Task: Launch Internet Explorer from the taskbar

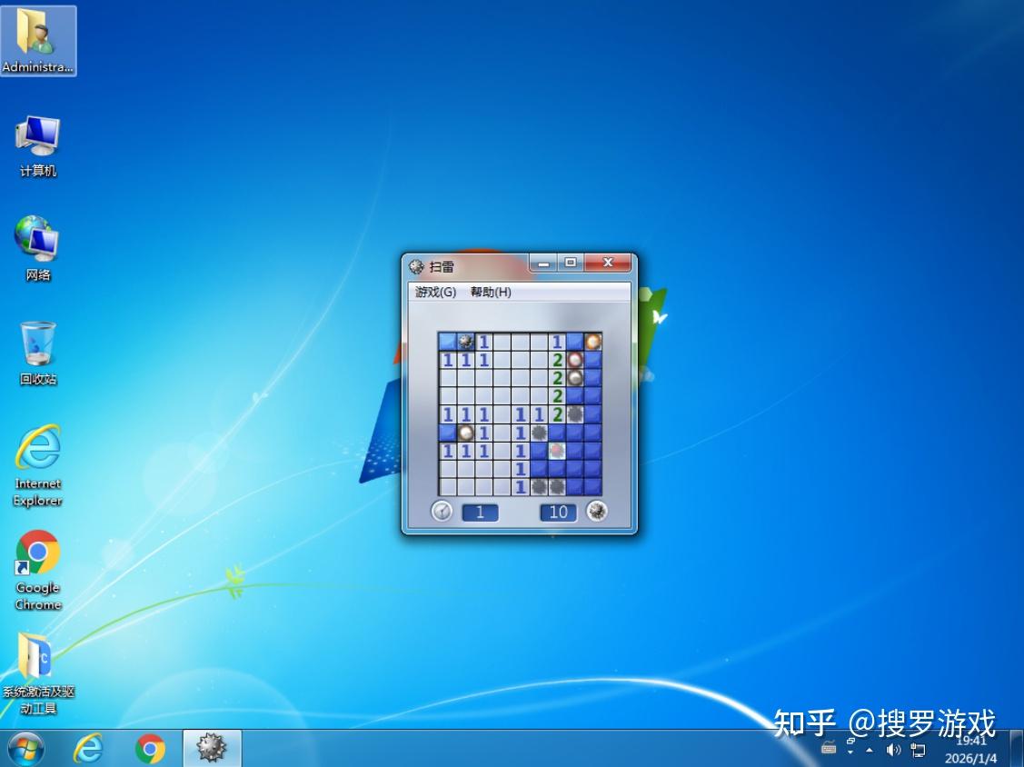Action: point(87,749)
